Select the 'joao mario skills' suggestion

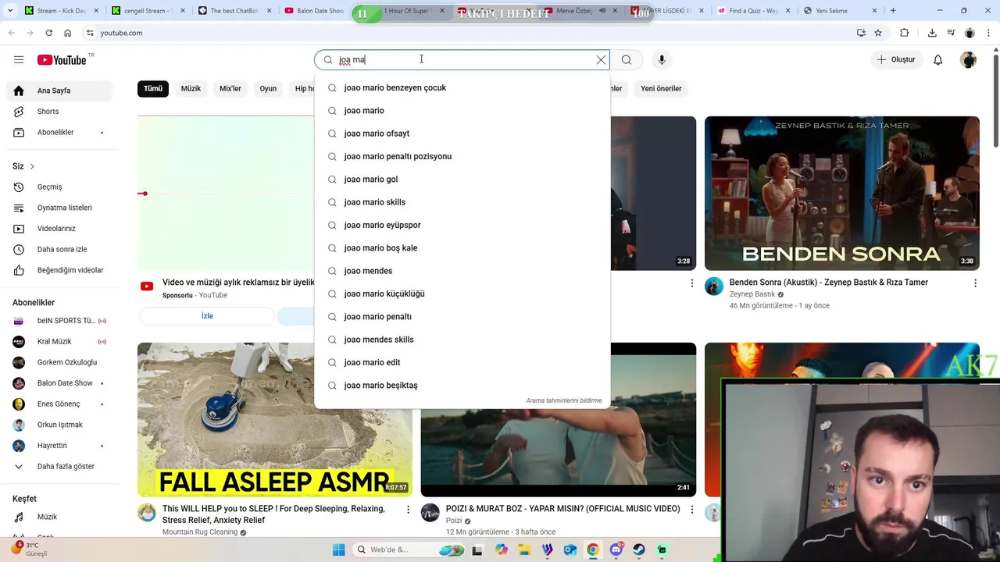point(462,202)
